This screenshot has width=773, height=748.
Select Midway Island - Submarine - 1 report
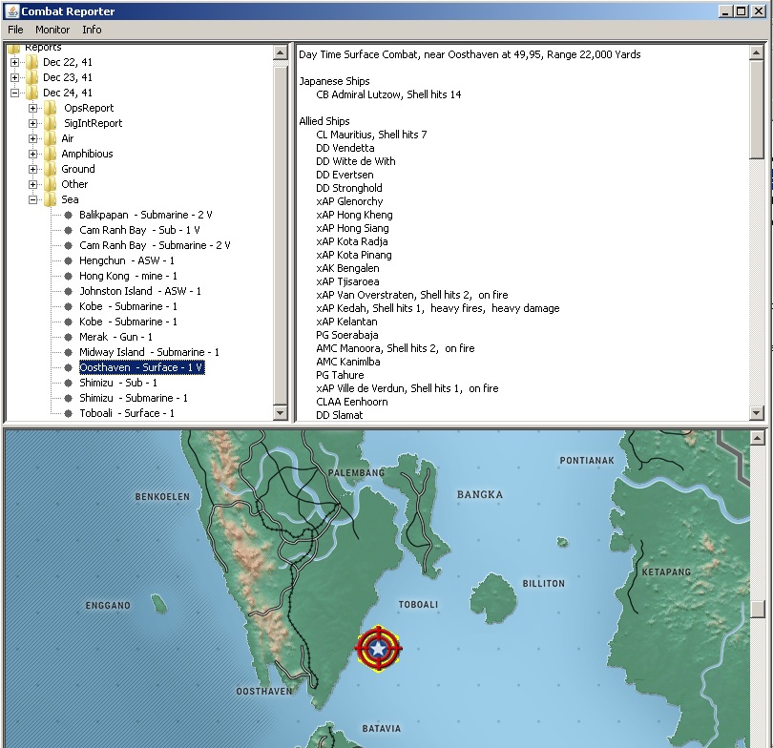pos(150,352)
